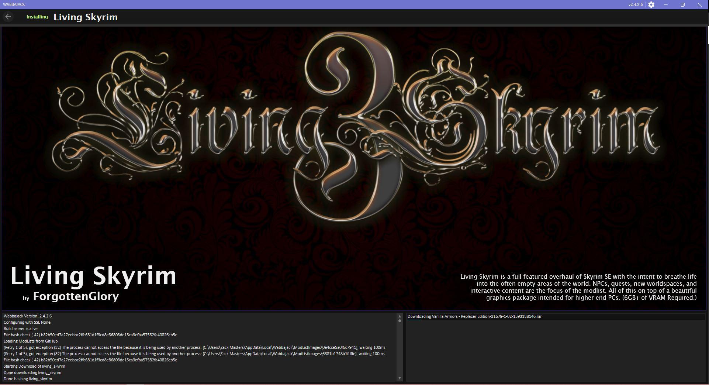Click the Living Skyrim header title
This screenshot has width=709, height=385.
pos(86,17)
